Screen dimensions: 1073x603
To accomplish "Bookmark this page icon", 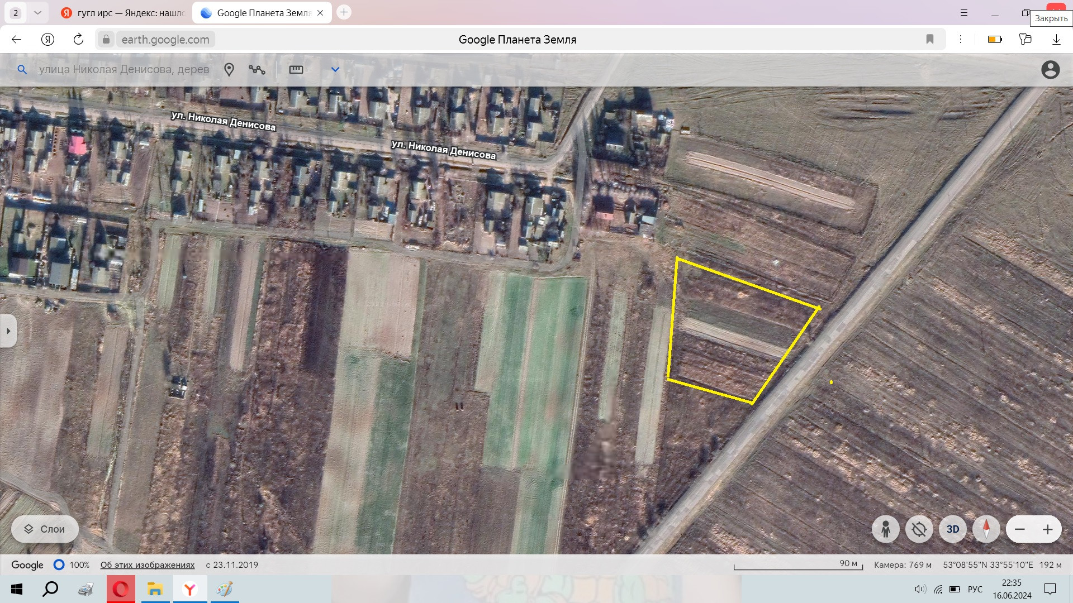I will point(930,39).
